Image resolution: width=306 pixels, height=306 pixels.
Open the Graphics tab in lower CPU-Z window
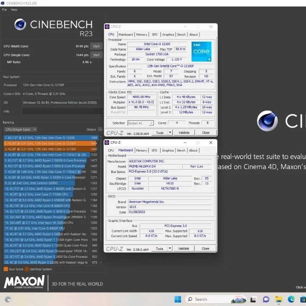168,150
